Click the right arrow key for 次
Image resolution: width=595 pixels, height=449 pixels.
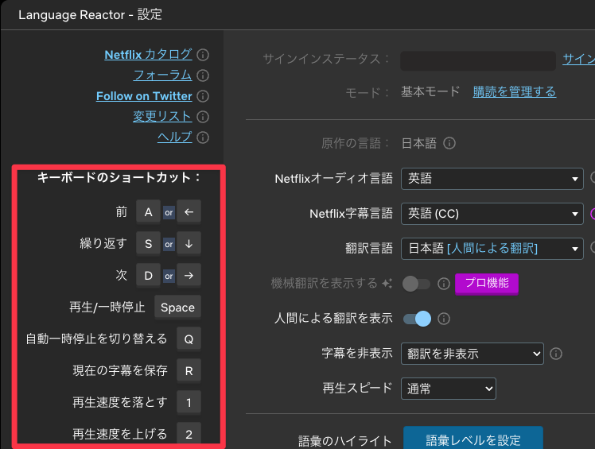(x=189, y=276)
